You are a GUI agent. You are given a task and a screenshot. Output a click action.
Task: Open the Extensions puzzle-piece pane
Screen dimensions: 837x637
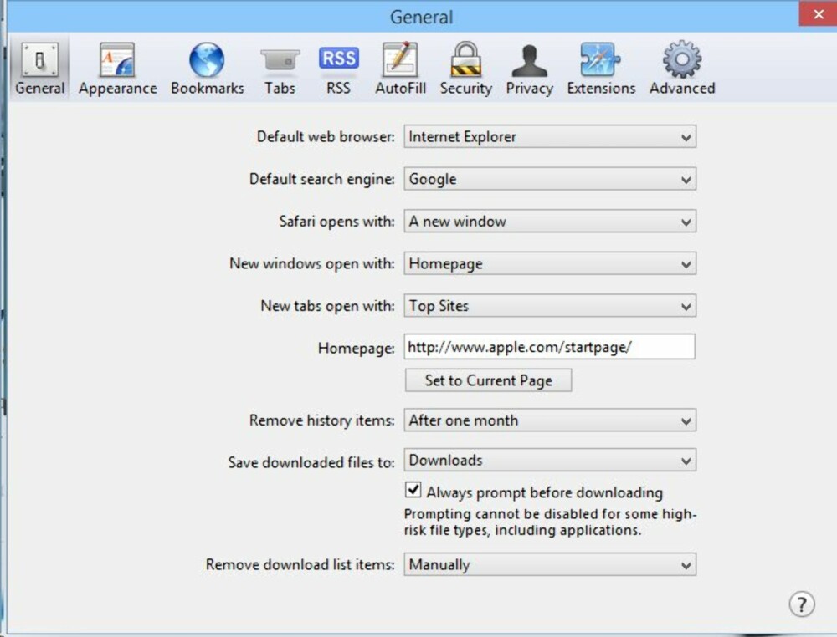[x=601, y=69]
